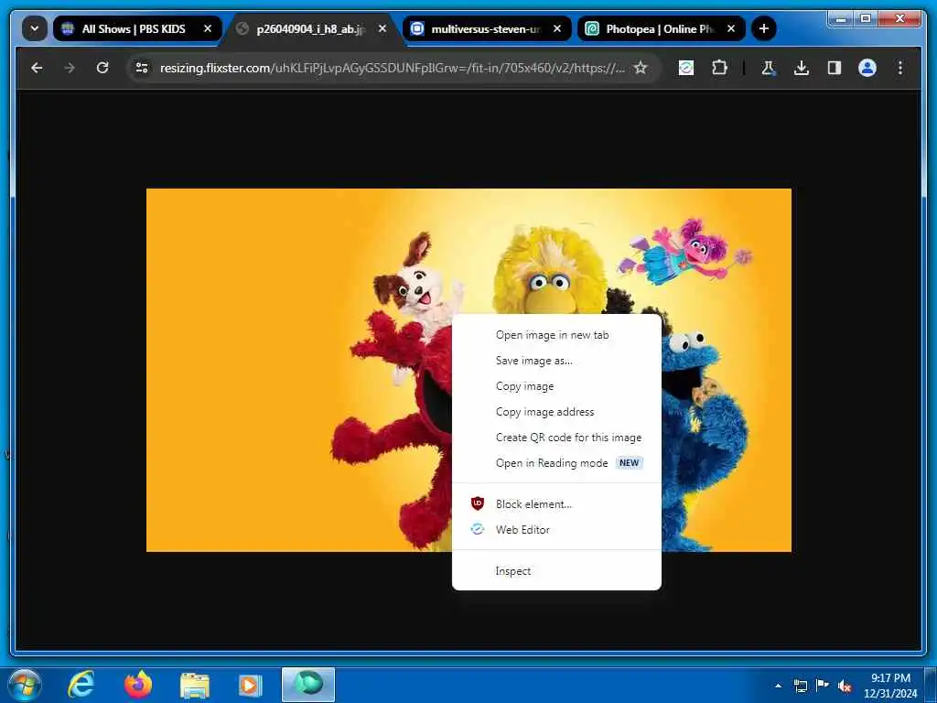Image resolution: width=937 pixels, height=703 pixels.
Task: Choose Create QR code for this image
Action: pos(556,438)
